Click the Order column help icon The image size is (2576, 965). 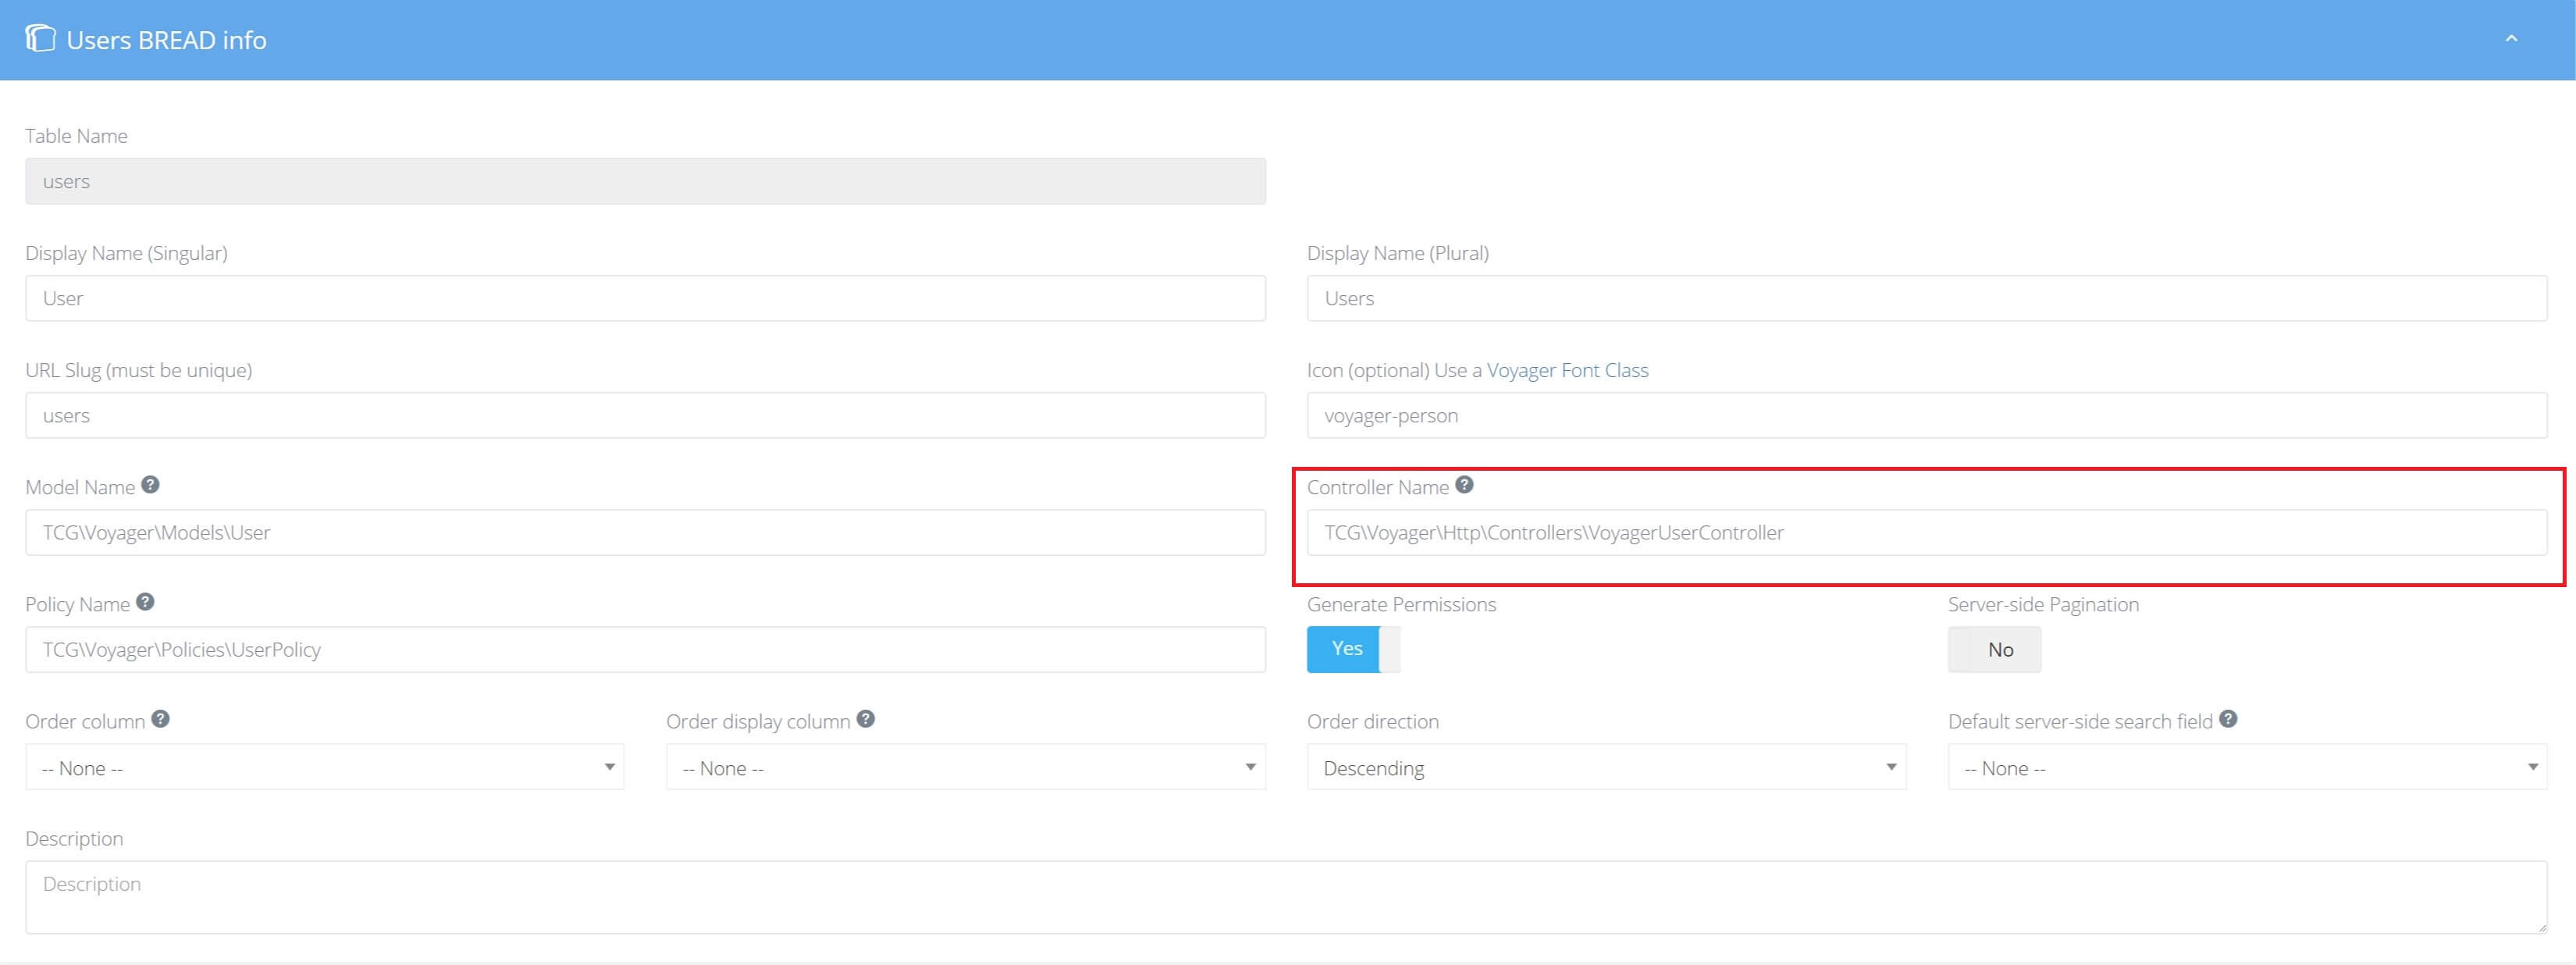160,719
